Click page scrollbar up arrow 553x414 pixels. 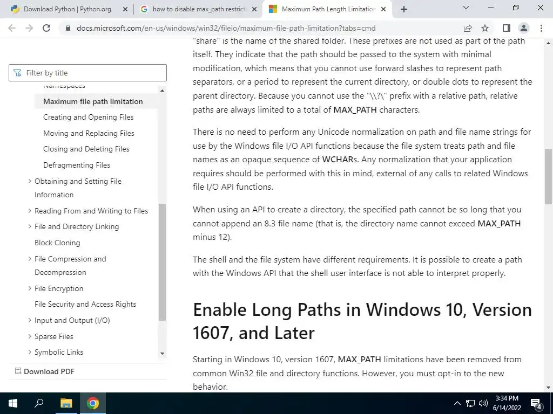pyautogui.click(x=548, y=43)
